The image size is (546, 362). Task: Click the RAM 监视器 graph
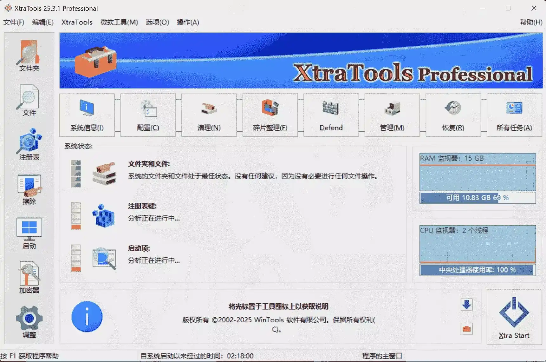(x=478, y=172)
